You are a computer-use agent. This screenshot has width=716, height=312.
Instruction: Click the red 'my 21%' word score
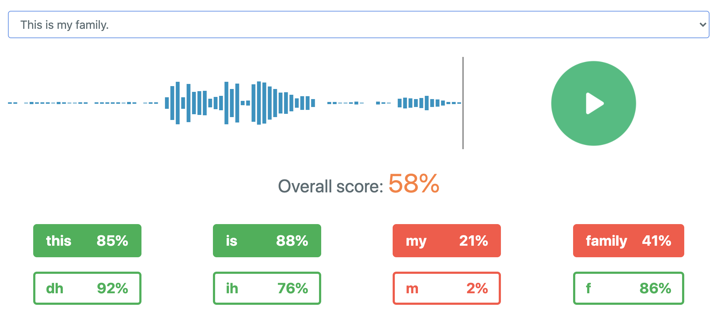pyautogui.click(x=446, y=240)
